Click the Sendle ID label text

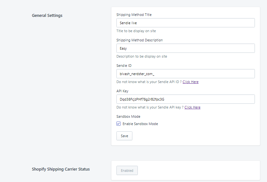coord(124,66)
